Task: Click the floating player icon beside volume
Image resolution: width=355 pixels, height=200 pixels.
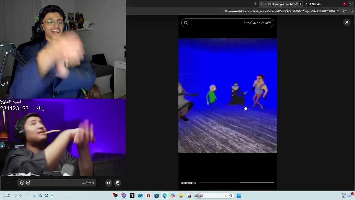Action: click(118, 183)
